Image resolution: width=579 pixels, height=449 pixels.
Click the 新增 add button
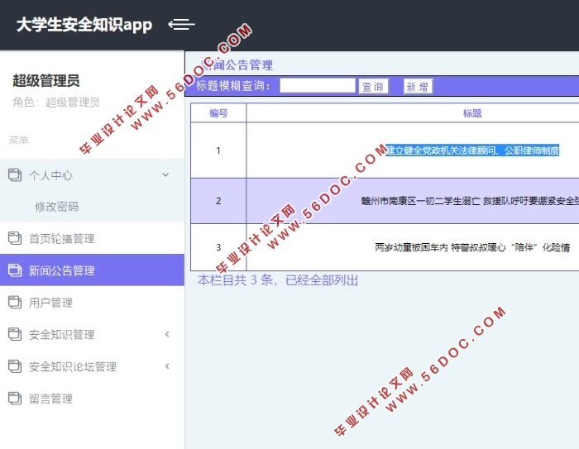pos(418,87)
